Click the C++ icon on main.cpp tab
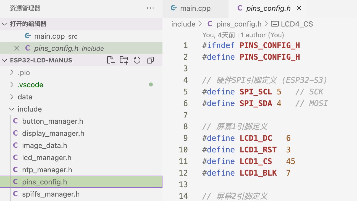The image size is (357, 201). (x=174, y=8)
